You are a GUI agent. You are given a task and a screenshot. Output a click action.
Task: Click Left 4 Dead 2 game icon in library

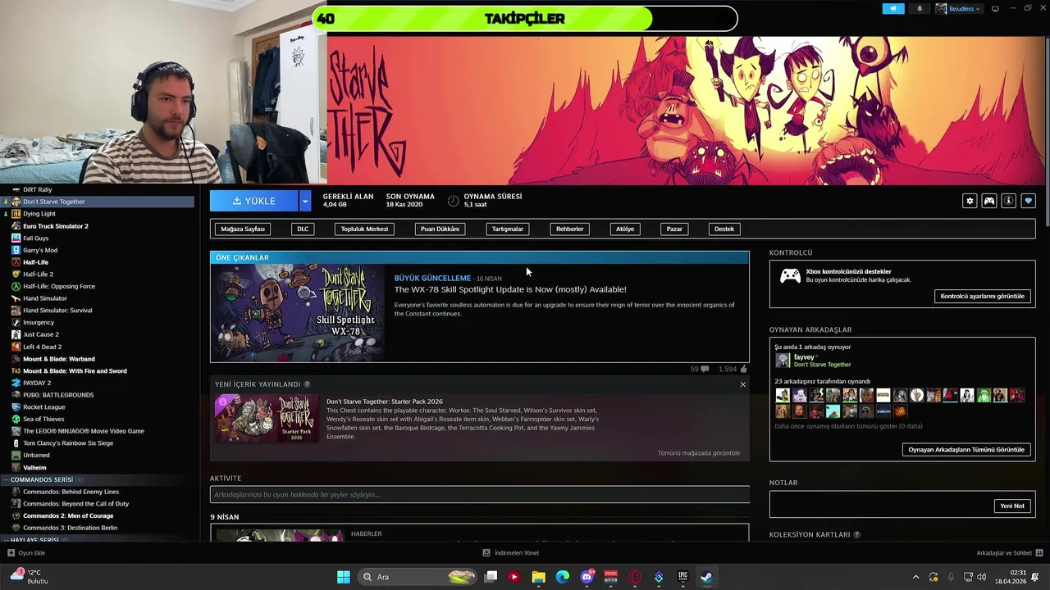(x=16, y=347)
